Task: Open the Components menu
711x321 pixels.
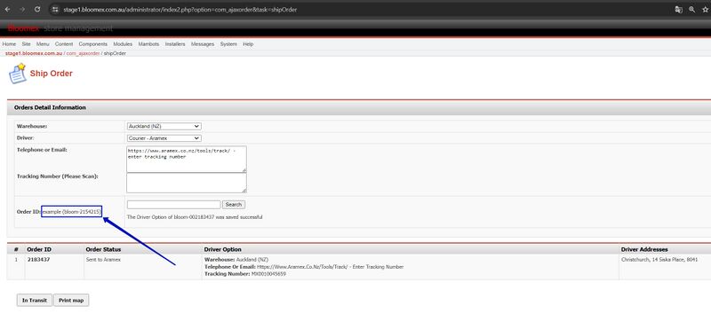Action: 93,43
